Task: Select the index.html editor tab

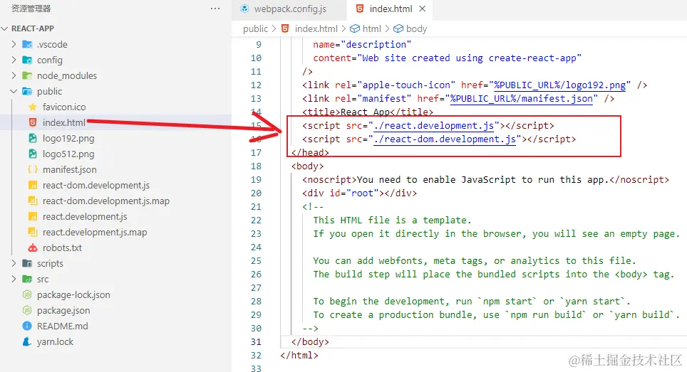Action: point(390,9)
